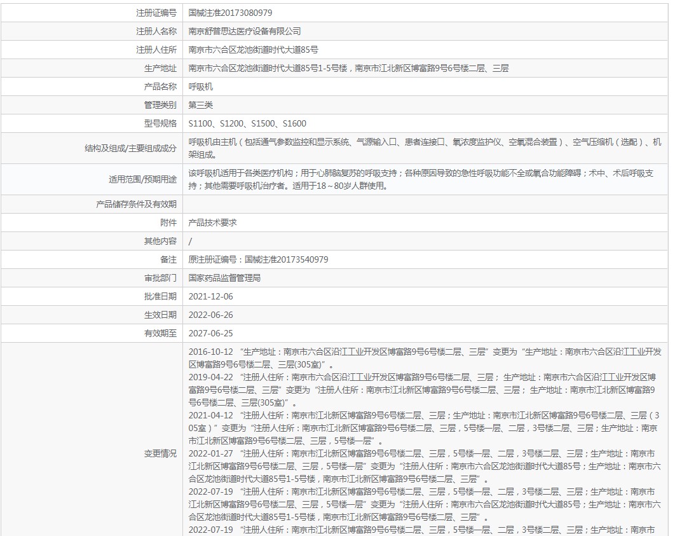This screenshot has height=536, width=675.
Task: Select the 附件 label
Action: pos(168,223)
